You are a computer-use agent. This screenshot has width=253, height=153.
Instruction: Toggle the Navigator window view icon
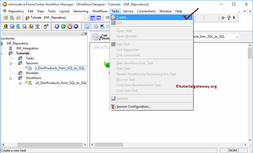click(x=93, y=18)
